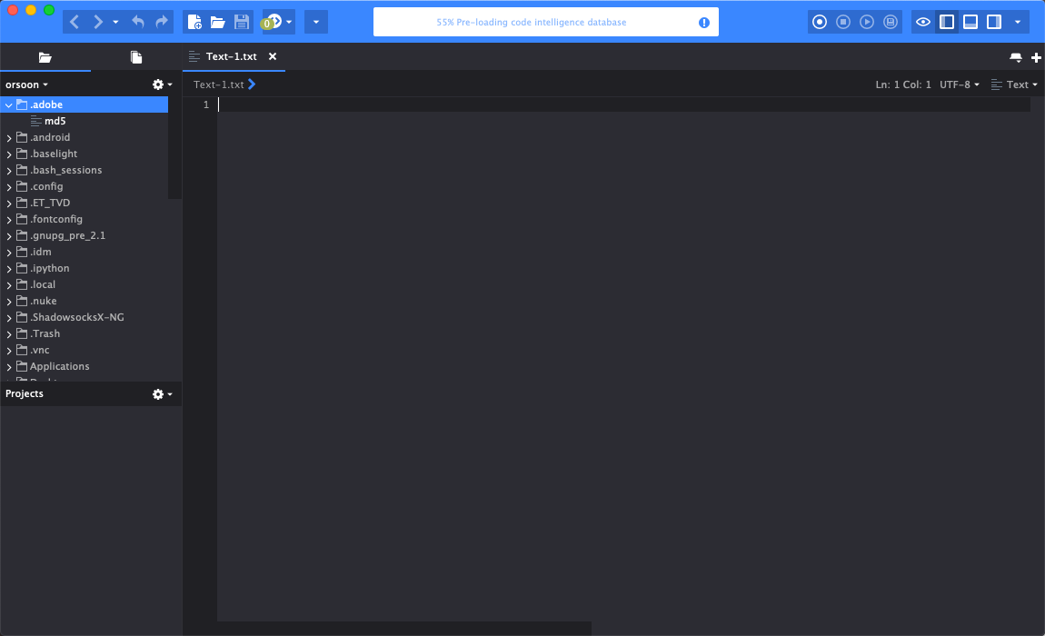Viewport: 1045px width, 636px height.
Task: Toggle the bottom pane
Action: click(x=970, y=22)
